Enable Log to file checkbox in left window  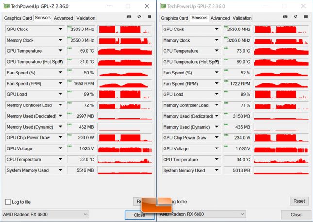[x=8, y=202]
